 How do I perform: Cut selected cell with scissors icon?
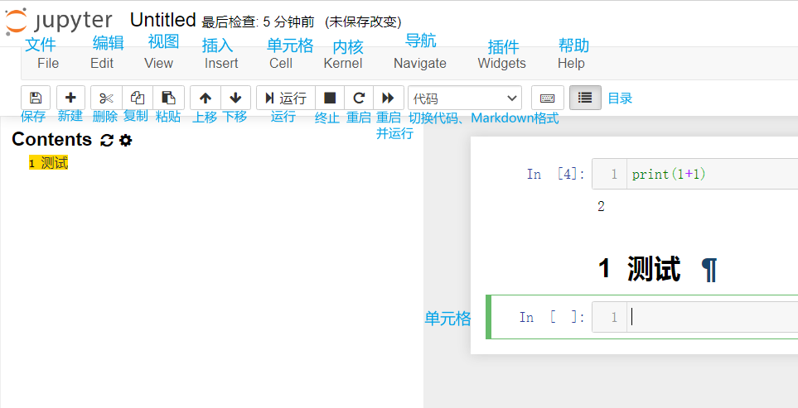[106, 98]
